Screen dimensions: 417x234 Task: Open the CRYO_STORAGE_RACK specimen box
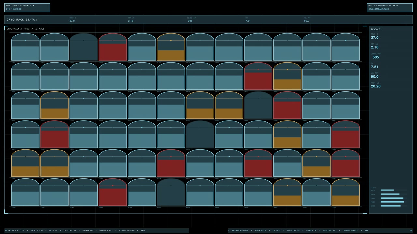pos(390,7)
